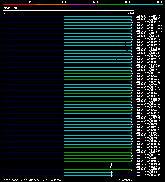Viewport: 165px width, 182px height.
Task: Click the query end position 382
Action: click(130, 13)
